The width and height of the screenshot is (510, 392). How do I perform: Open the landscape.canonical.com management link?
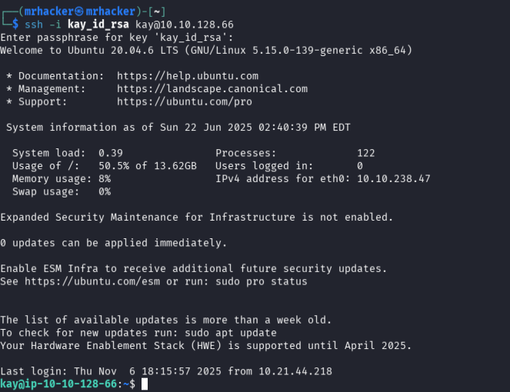tap(212, 88)
